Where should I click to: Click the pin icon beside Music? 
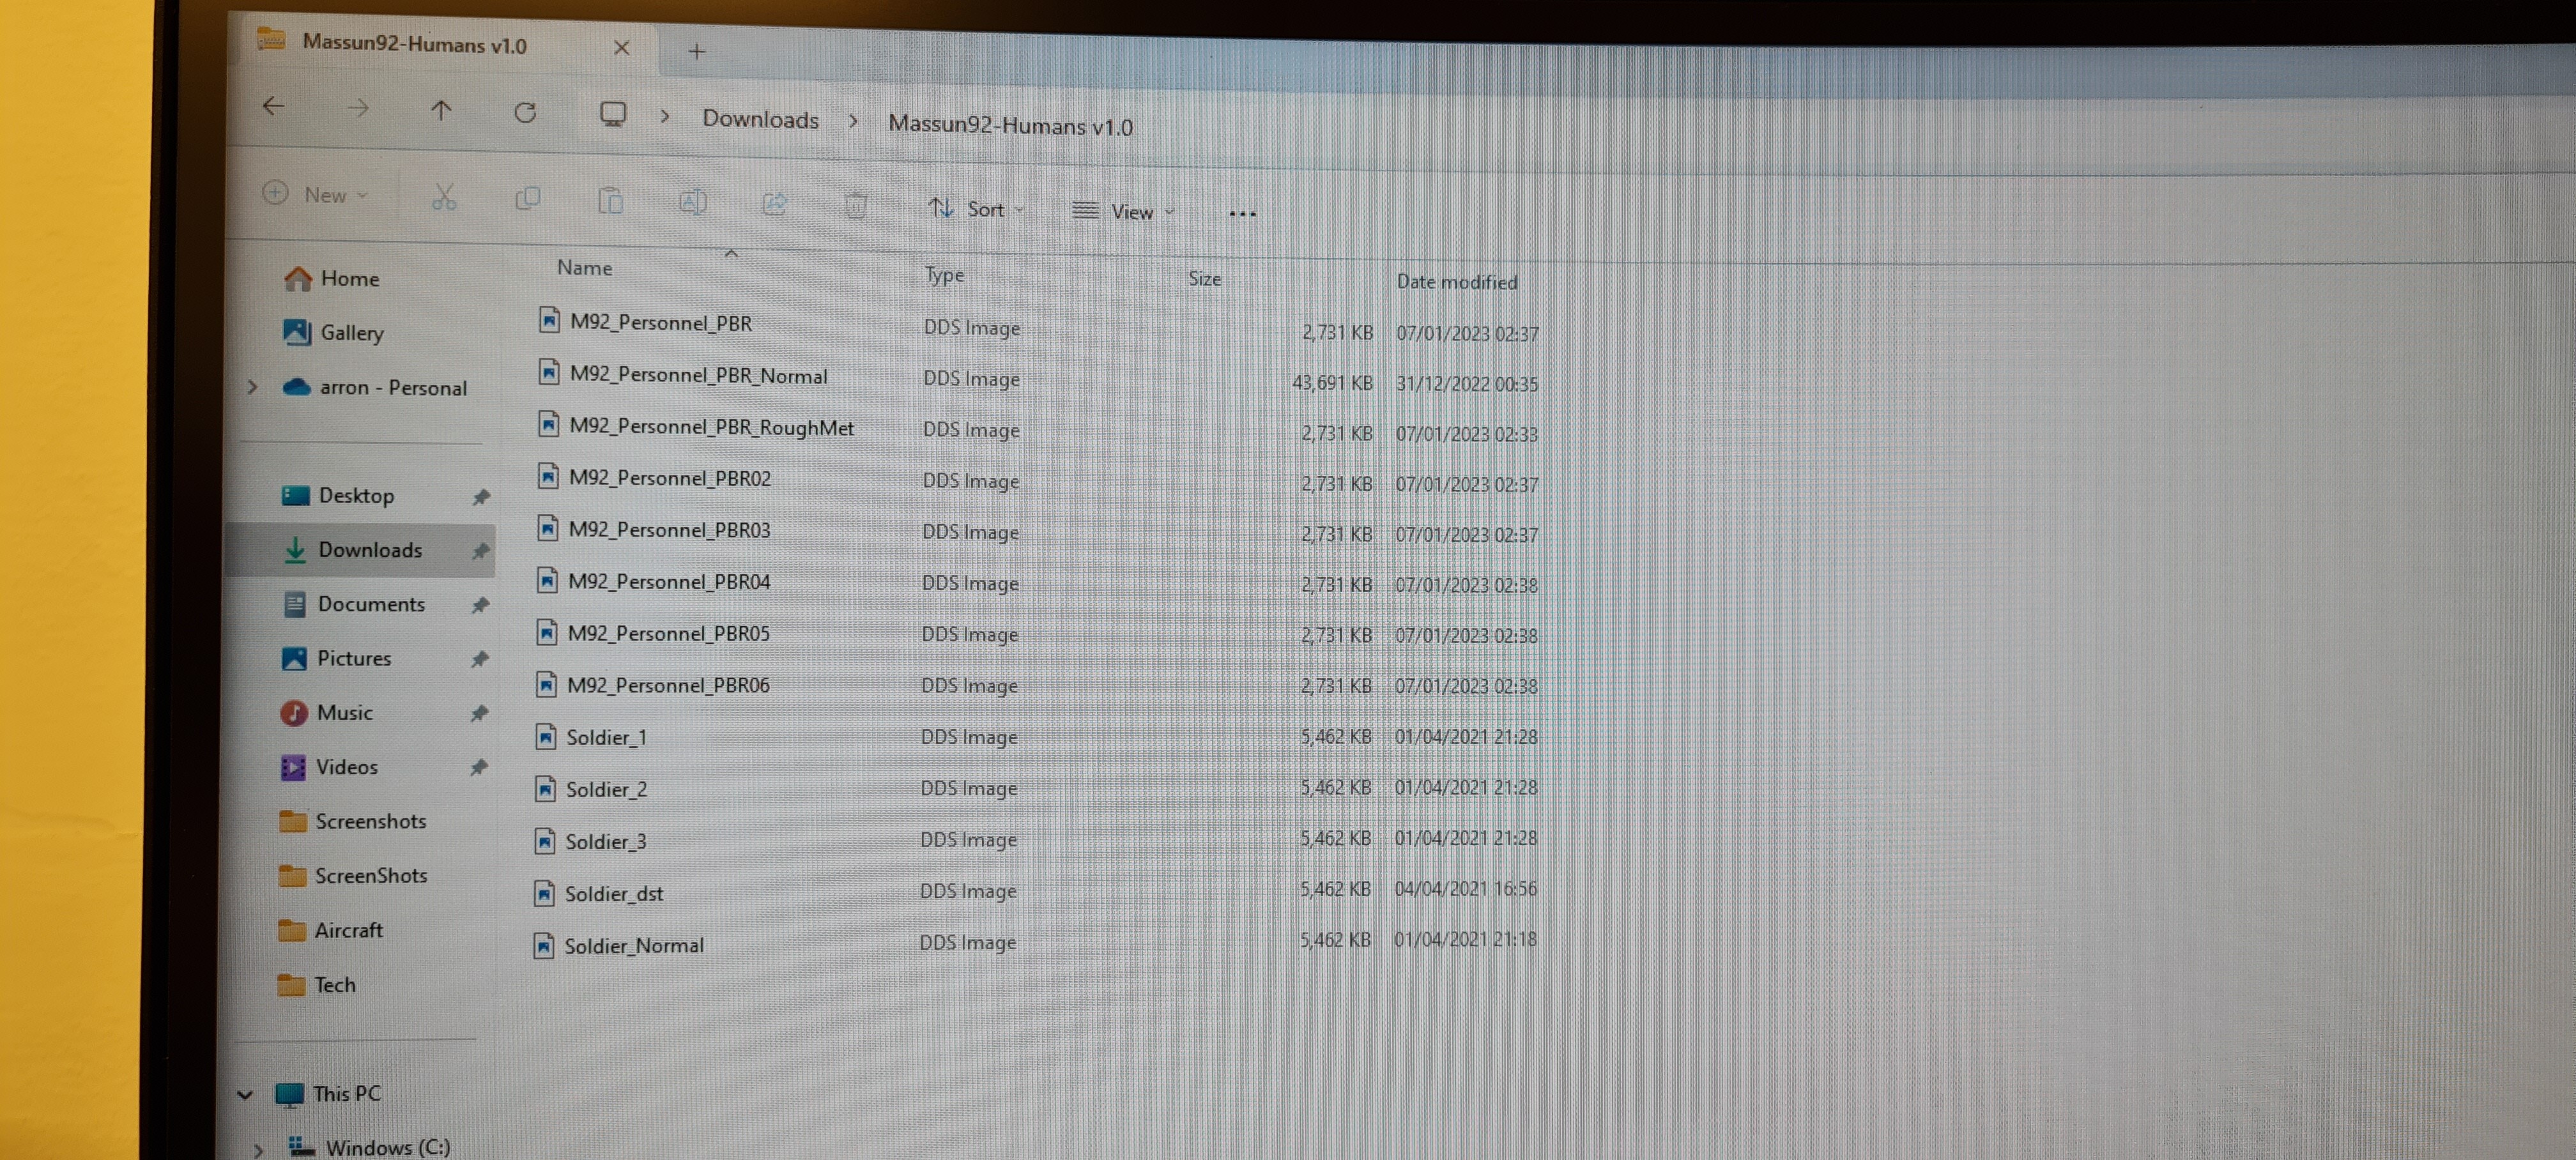coord(479,713)
